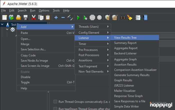Expand the Timer submenu
This screenshot has height=110, width=175.
click(92, 44)
